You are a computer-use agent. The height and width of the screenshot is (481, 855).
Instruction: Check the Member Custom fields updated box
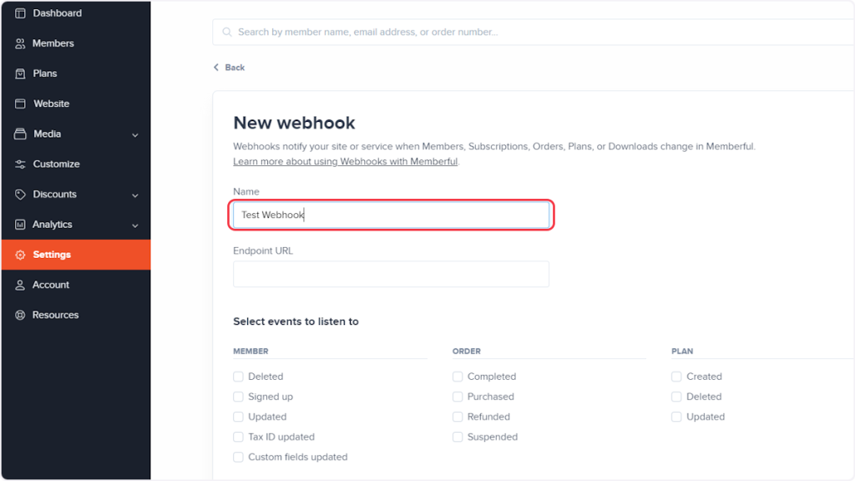(239, 457)
